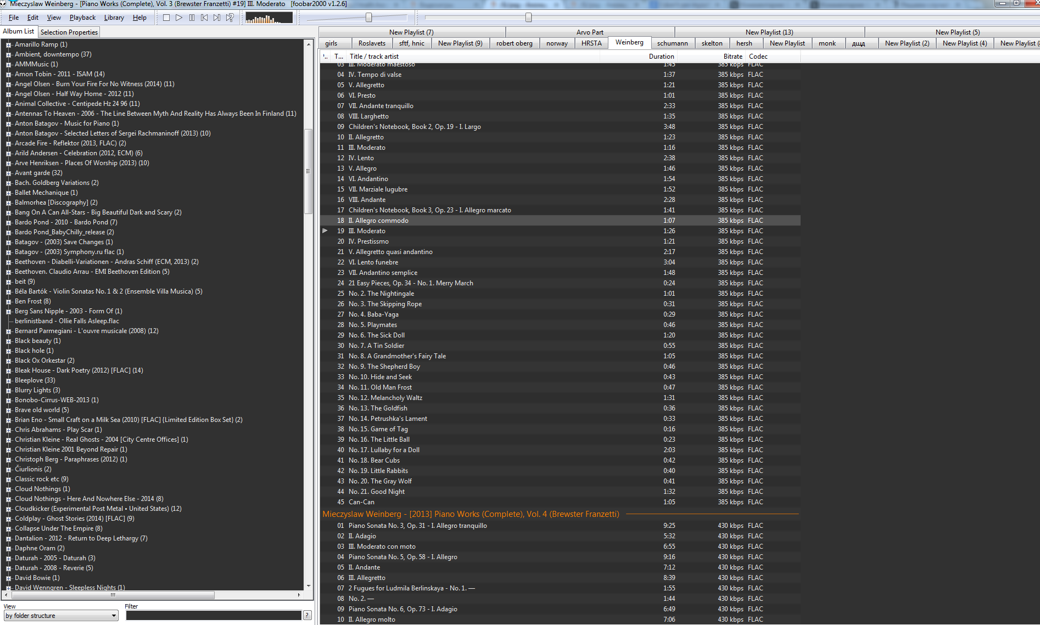This screenshot has height=625, width=1040.
Task: Open the HRSTA playlist tab
Action: click(x=591, y=43)
